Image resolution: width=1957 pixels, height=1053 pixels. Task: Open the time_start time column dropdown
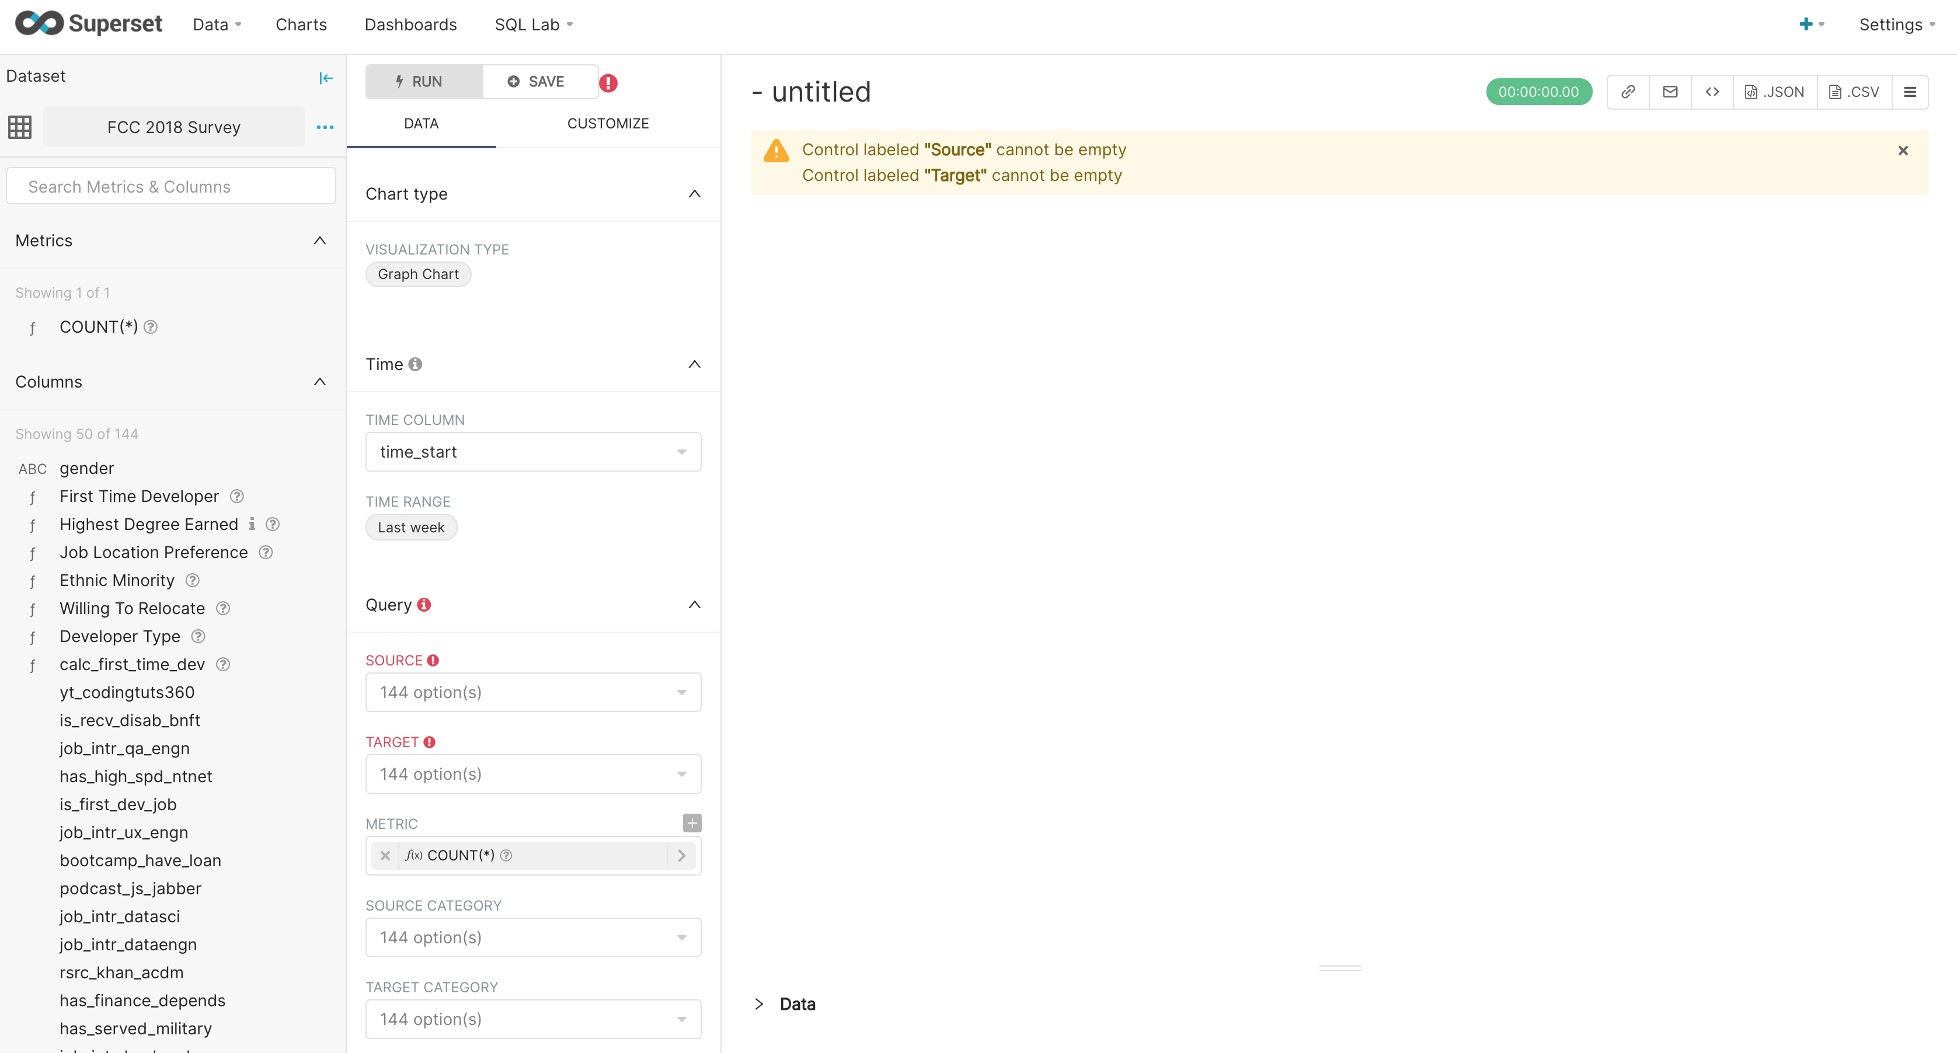pos(532,452)
